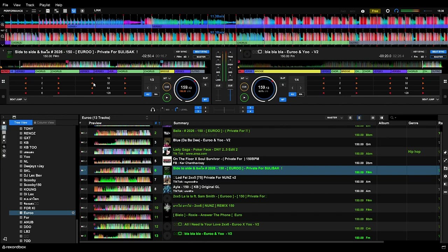
Task: Select track 'Blue (Da Ba Dee) - Euroo & Yoo - V2'
Action: tap(202, 140)
